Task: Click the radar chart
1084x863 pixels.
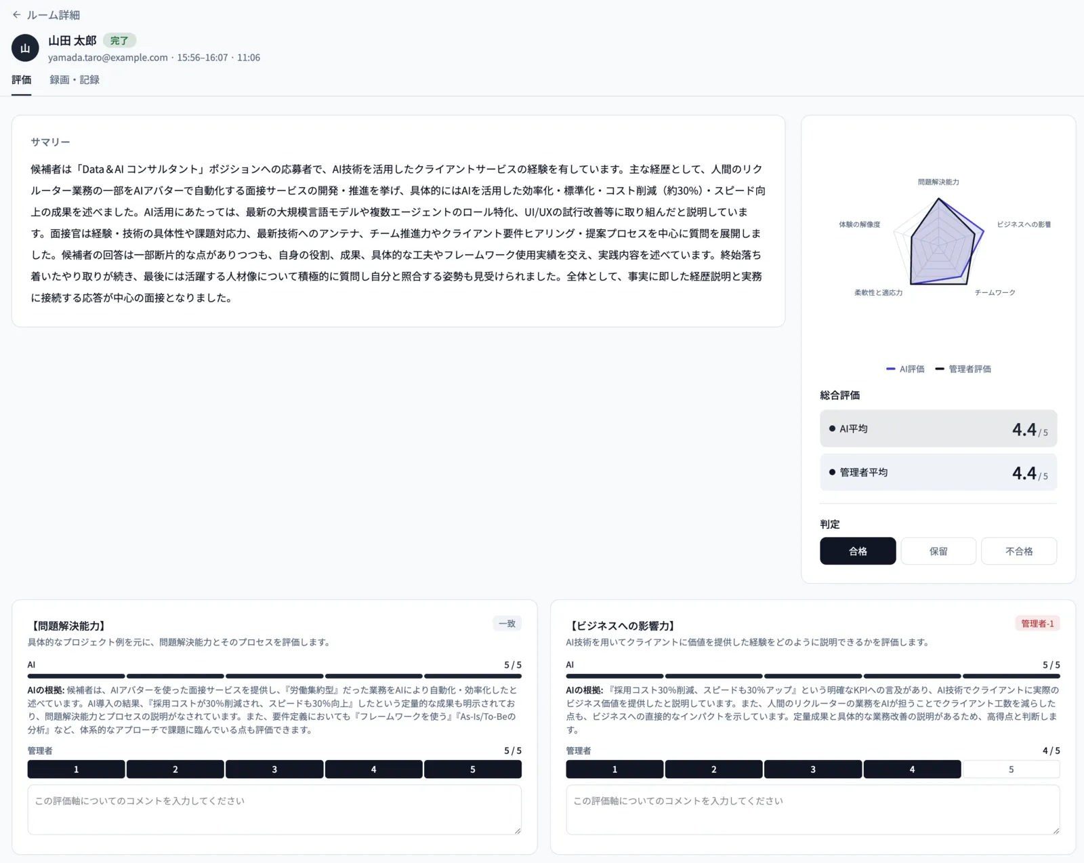Action: (938, 242)
